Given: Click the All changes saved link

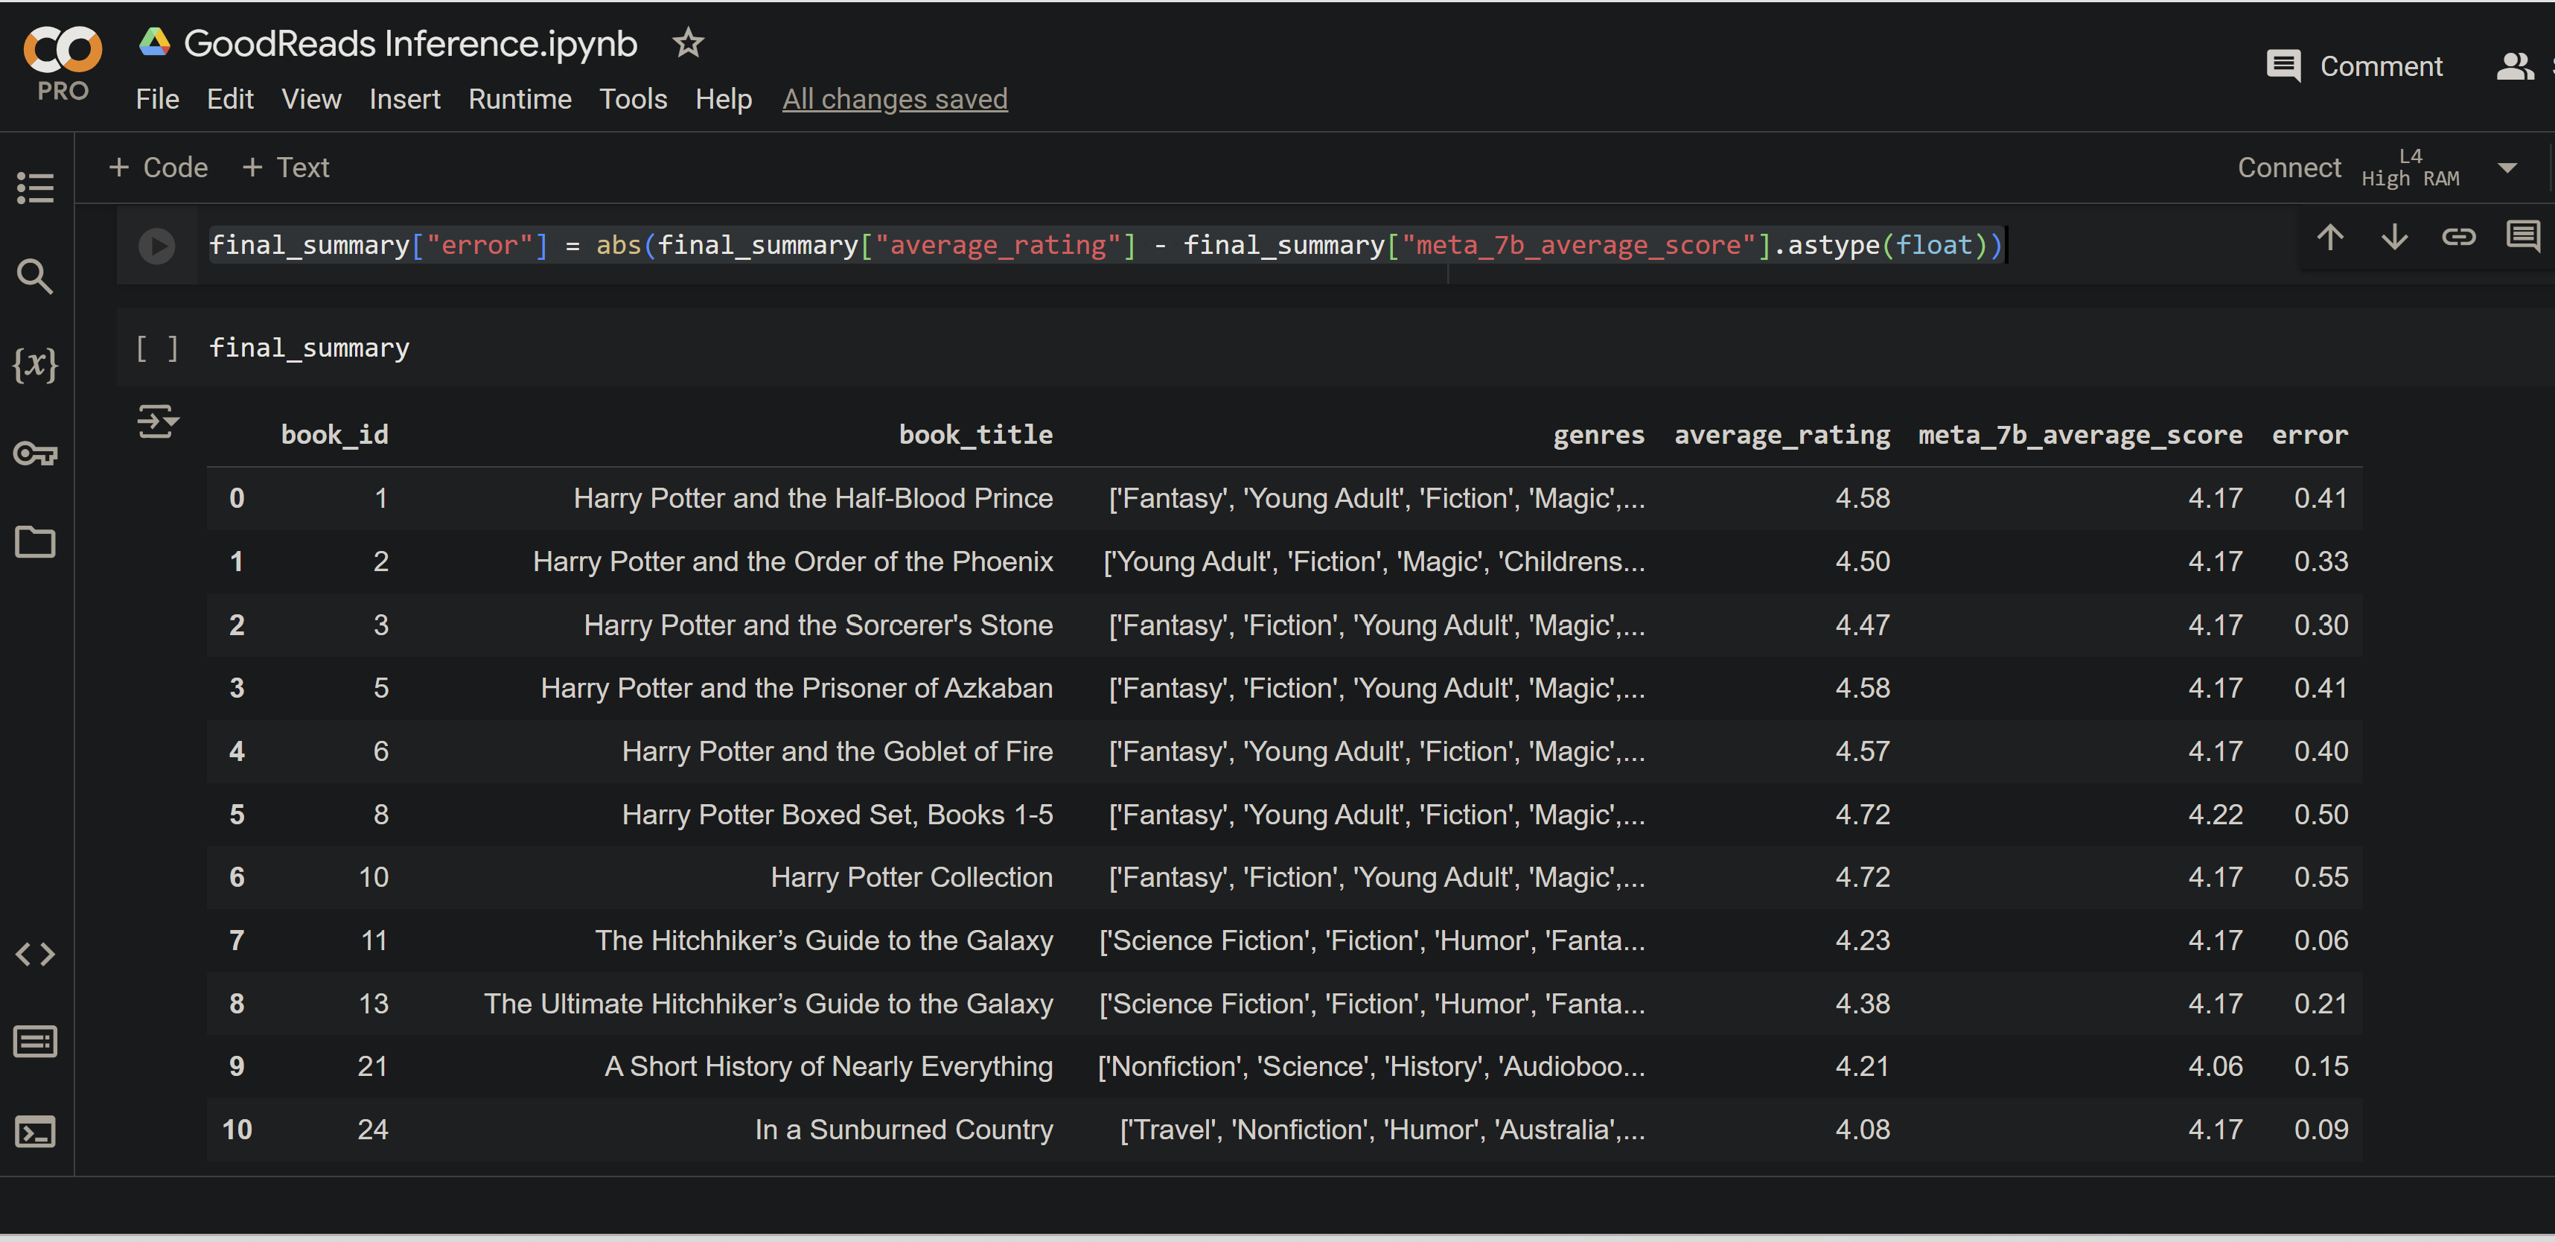Looking at the screenshot, I should [895, 99].
